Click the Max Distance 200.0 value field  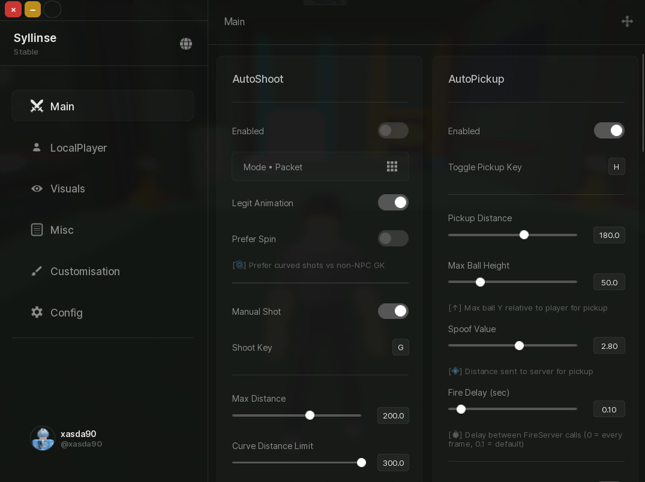click(393, 415)
